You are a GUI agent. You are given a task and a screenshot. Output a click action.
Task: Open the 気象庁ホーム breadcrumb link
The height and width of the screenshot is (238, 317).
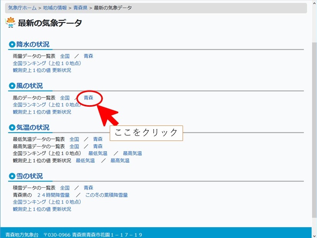(x=22, y=8)
